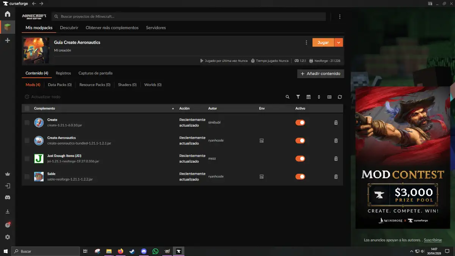Check the Create Aeronautics row checkbox
455x256 pixels.
(27, 140)
